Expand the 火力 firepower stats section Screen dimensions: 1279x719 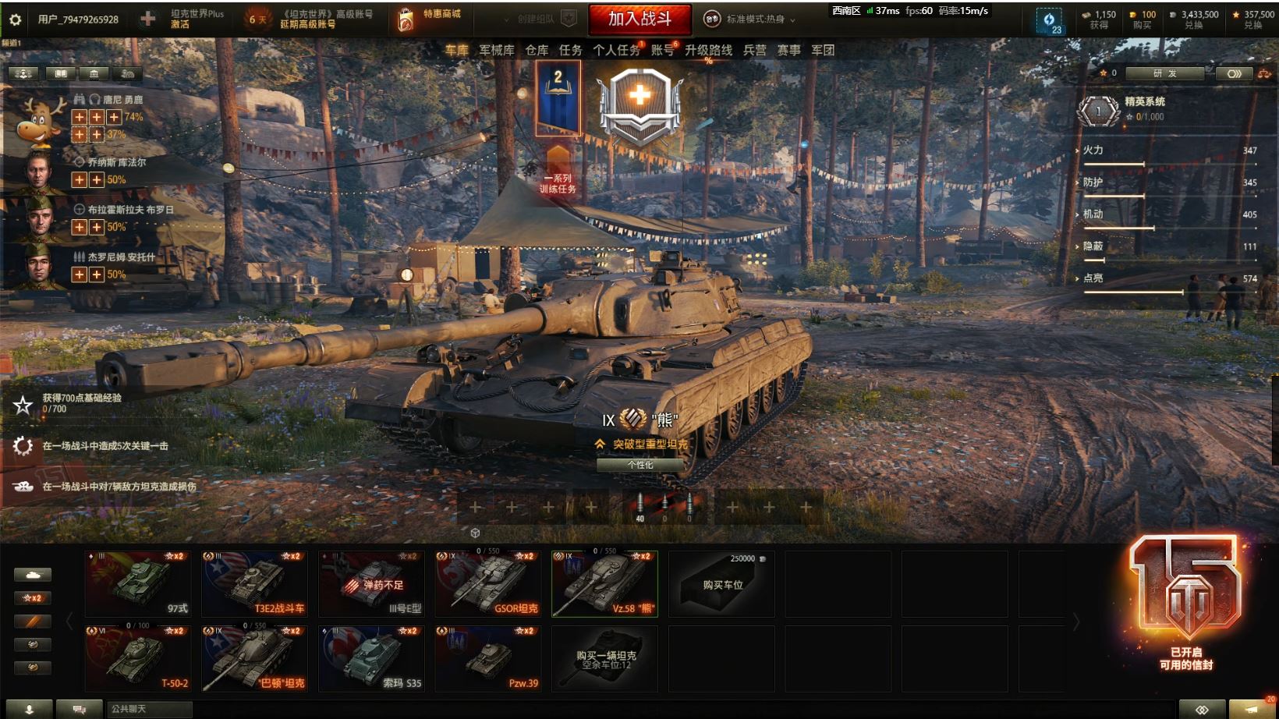(1092, 150)
